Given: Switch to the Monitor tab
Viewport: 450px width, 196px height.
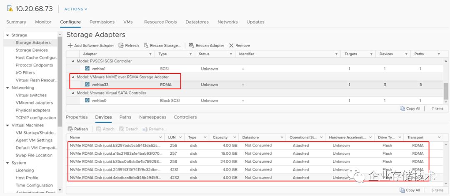Looking at the screenshot, I should [x=43, y=22].
